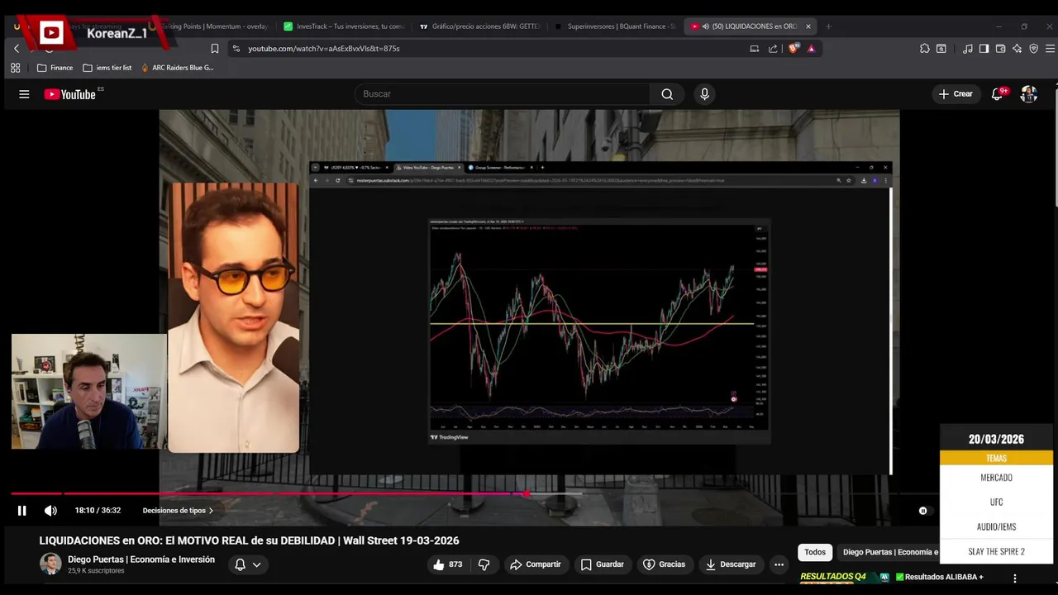The image size is (1058, 595).
Task: Click the YouTube URL address bar
Action: click(488, 49)
